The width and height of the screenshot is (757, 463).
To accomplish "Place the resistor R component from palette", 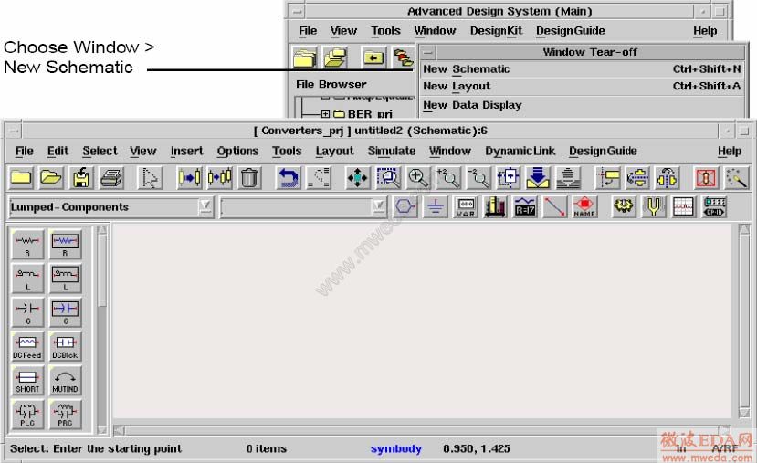I will click(x=27, y=244).
